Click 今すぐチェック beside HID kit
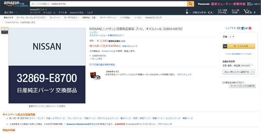 click(x=184, y=75)
